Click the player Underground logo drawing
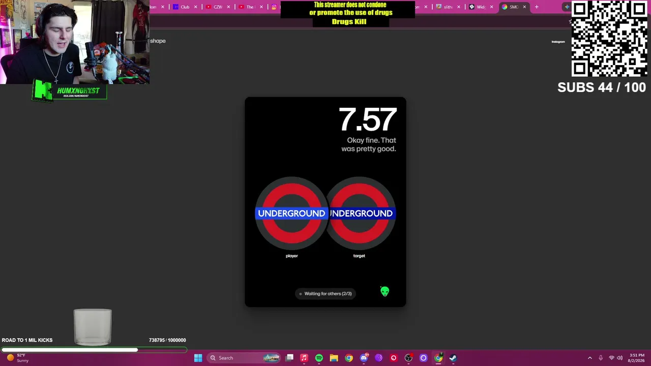 [291, 213]
